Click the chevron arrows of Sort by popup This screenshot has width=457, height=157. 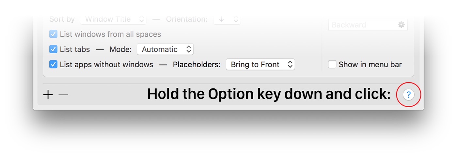point(142,19)
